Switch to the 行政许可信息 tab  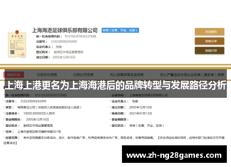47,75
